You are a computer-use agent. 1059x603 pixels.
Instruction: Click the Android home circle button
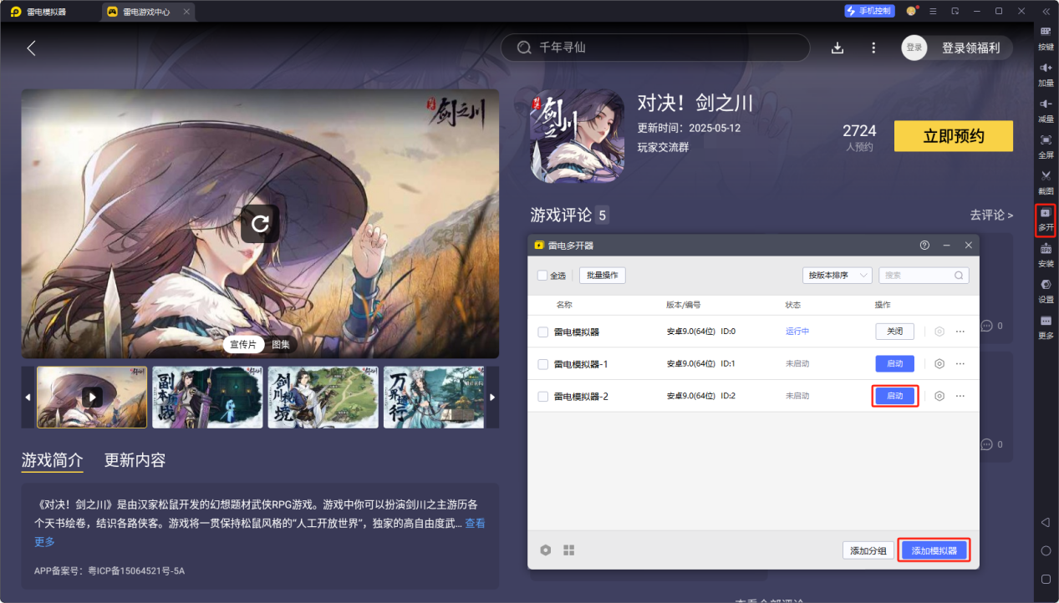tap(1046, 550)
